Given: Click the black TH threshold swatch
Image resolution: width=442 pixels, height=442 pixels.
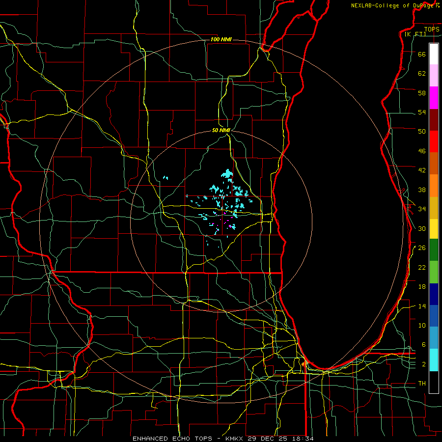Looking at the screenshot, I should tap(434, 382).
